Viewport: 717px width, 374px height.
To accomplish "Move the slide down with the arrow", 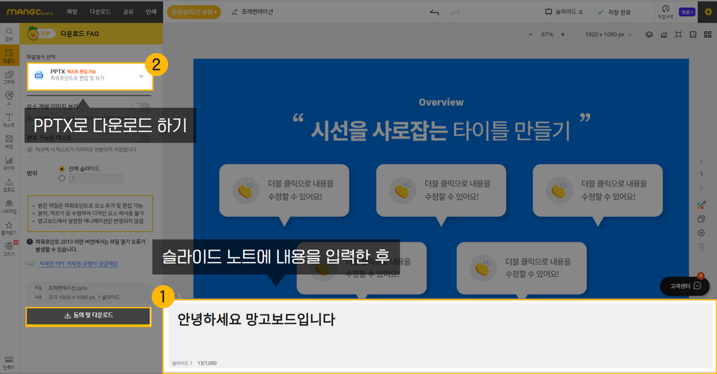I will coord(701,187).
